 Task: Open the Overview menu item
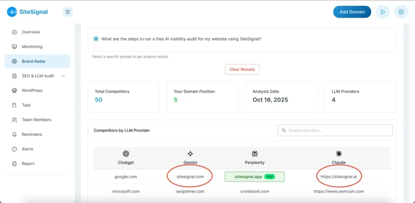coord(31,32)
